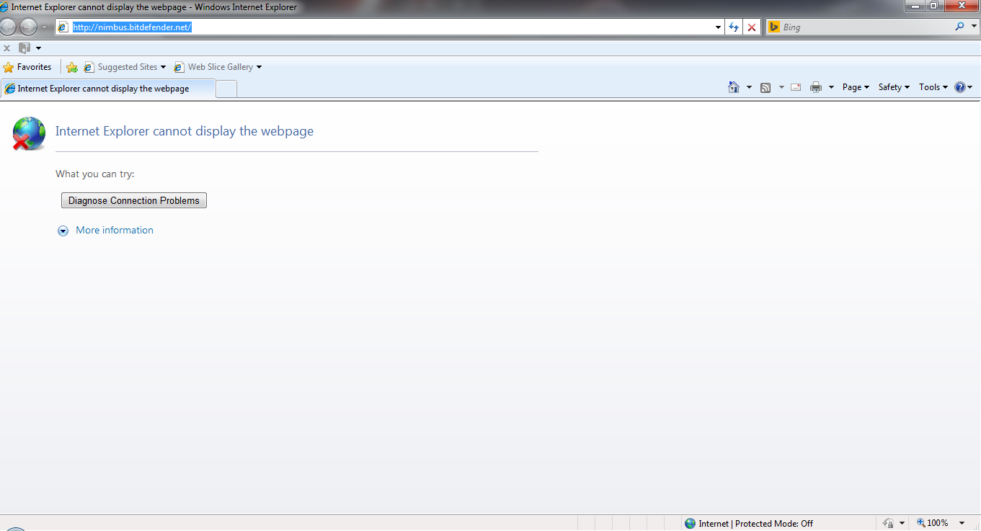This screenshot has height=531, width=981.
Task: Close the extra toolbar with the X
Action: point(7,48)
